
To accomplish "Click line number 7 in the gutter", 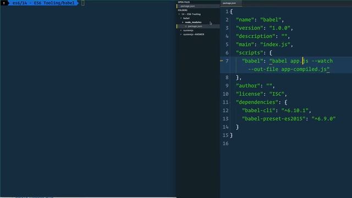I will click(227, 61).
